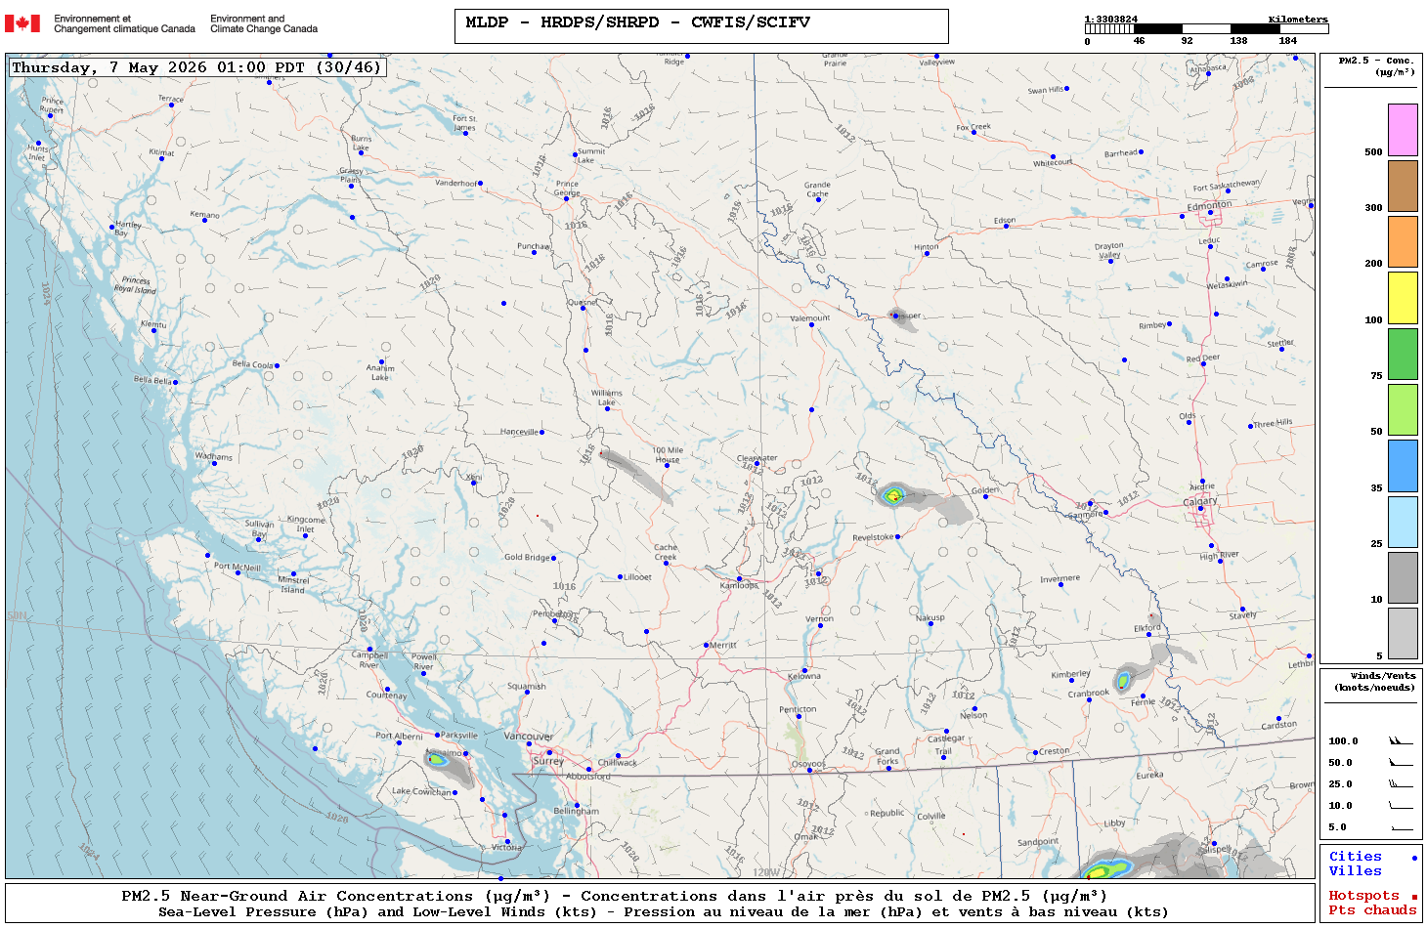The height and width of the screenshot is (928, 1427).
Task: Click the Kamloops city dot on map
Action: pyautogui.click(x=739, y=578)
